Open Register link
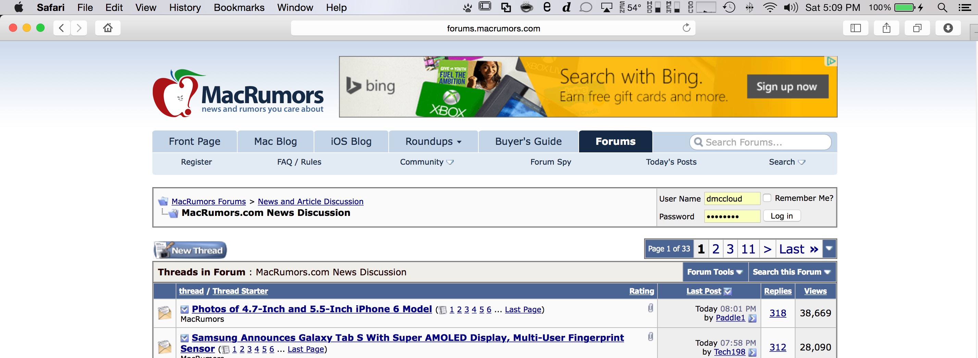 point(196,162)
